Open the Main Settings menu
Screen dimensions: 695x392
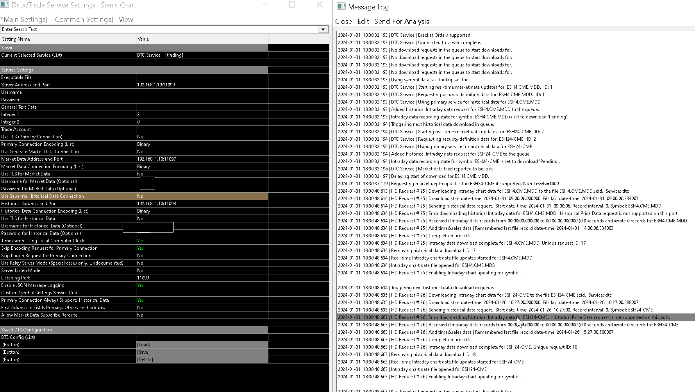24,20
